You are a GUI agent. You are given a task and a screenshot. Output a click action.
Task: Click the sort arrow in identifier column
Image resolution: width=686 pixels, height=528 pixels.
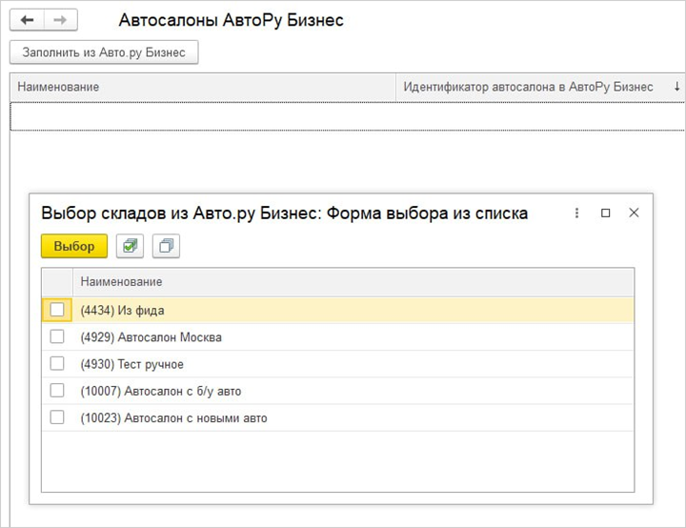676,87
